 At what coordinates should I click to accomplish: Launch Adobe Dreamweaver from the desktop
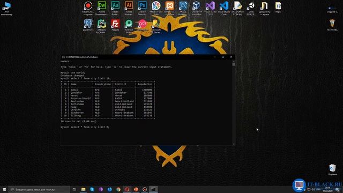tap(101, 8)
